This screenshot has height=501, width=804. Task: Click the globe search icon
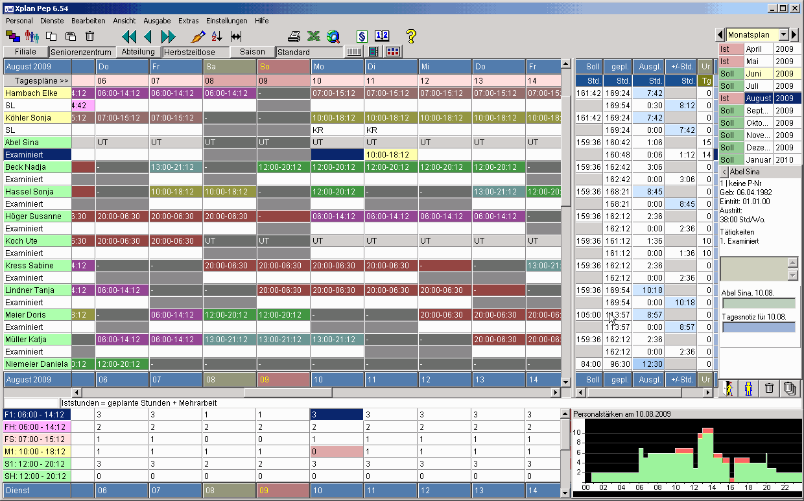(x=333, y=36)
